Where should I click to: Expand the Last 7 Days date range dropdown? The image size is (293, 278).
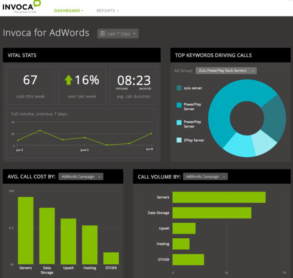118,34
